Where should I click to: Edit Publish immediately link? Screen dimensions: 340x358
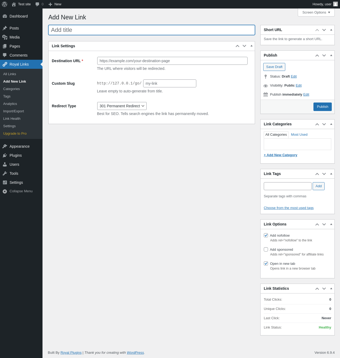(x=306, y=95)
